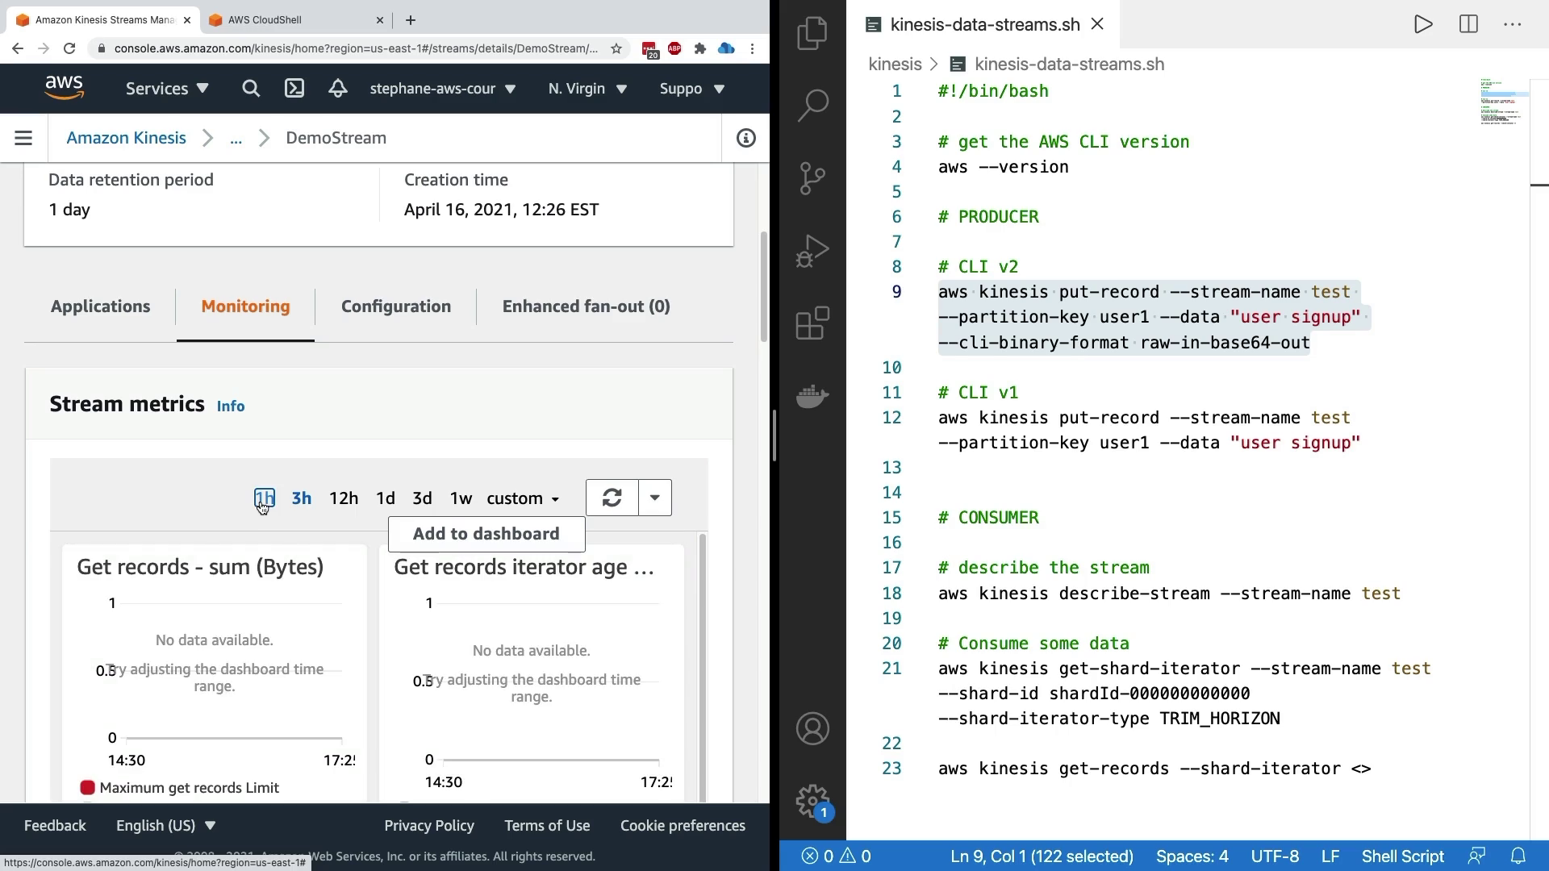Toggle AWS side navigation hamburger menu
This screenshot has width=1549, height=871.
[23, 138]
